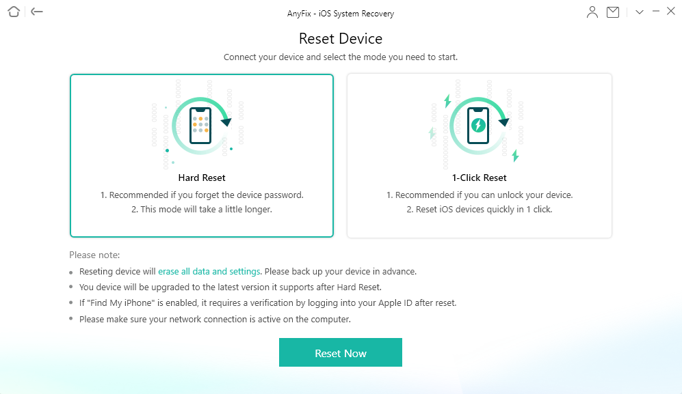The height and width of the screenshot is (394, 682).
Task: Click the AnyFix - iOS System Recovery title
Action: click(x=341, y=14)
